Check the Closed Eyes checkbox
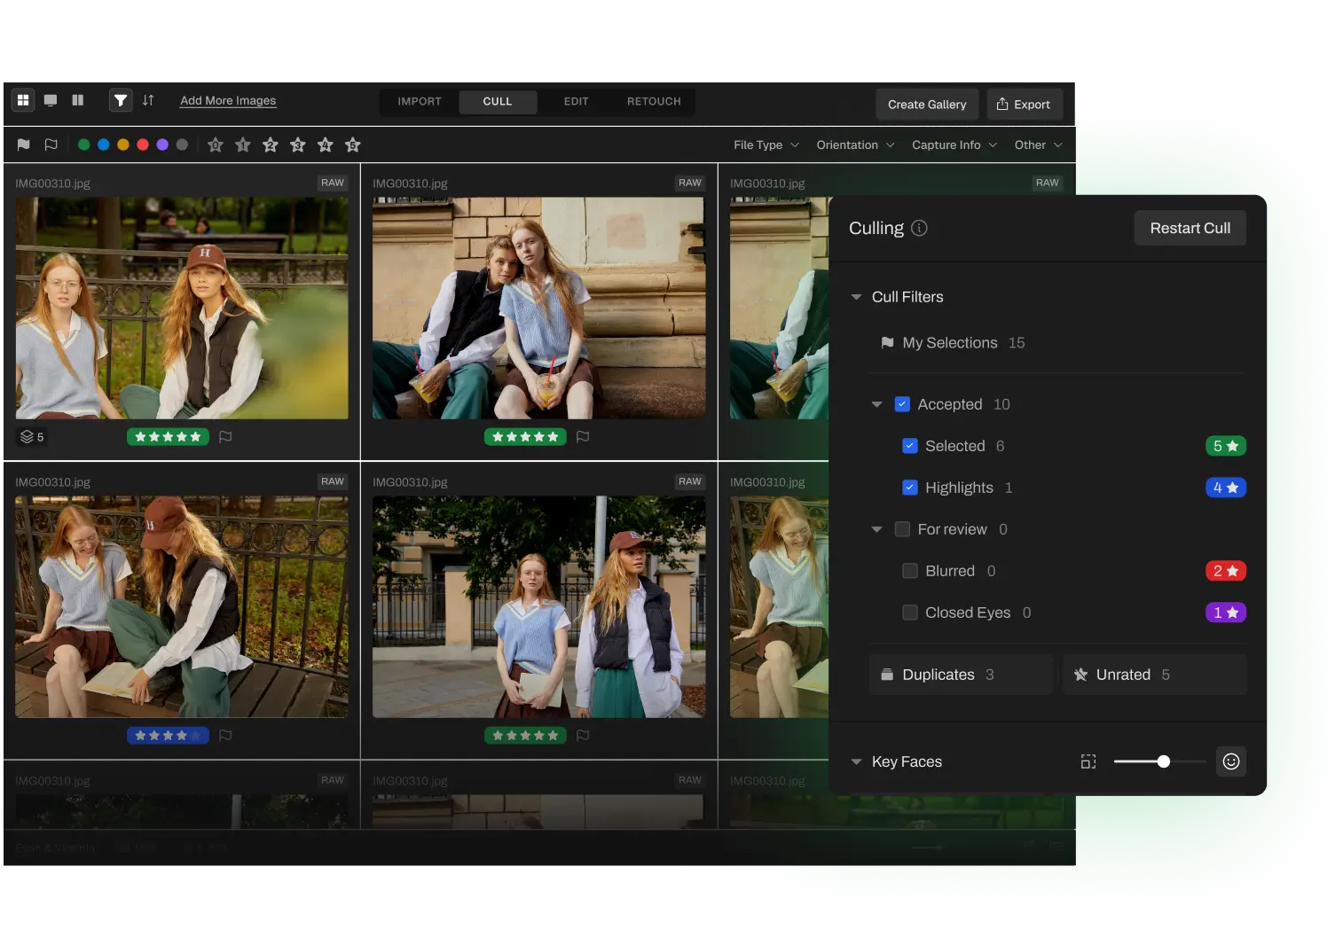 point(910,613)
